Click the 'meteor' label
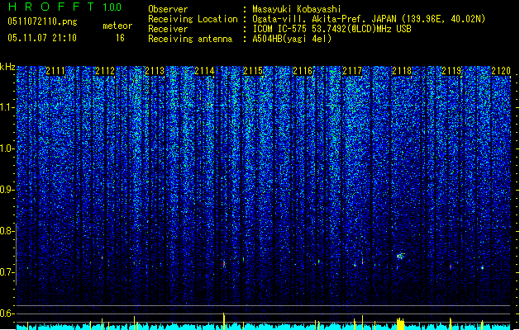520x330 pixels. [x=117, y=26]
